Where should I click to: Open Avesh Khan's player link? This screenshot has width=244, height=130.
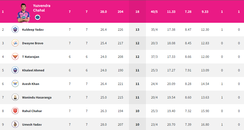click(31, 84)
